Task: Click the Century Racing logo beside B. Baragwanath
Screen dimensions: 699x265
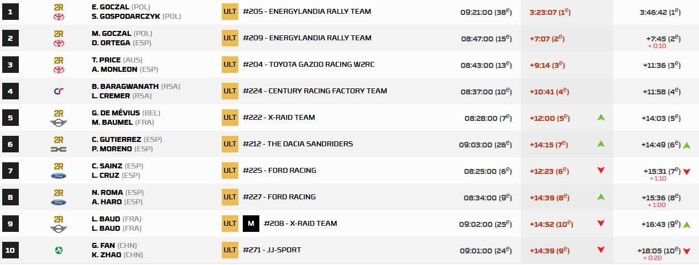Action: [x=59, y=91]
